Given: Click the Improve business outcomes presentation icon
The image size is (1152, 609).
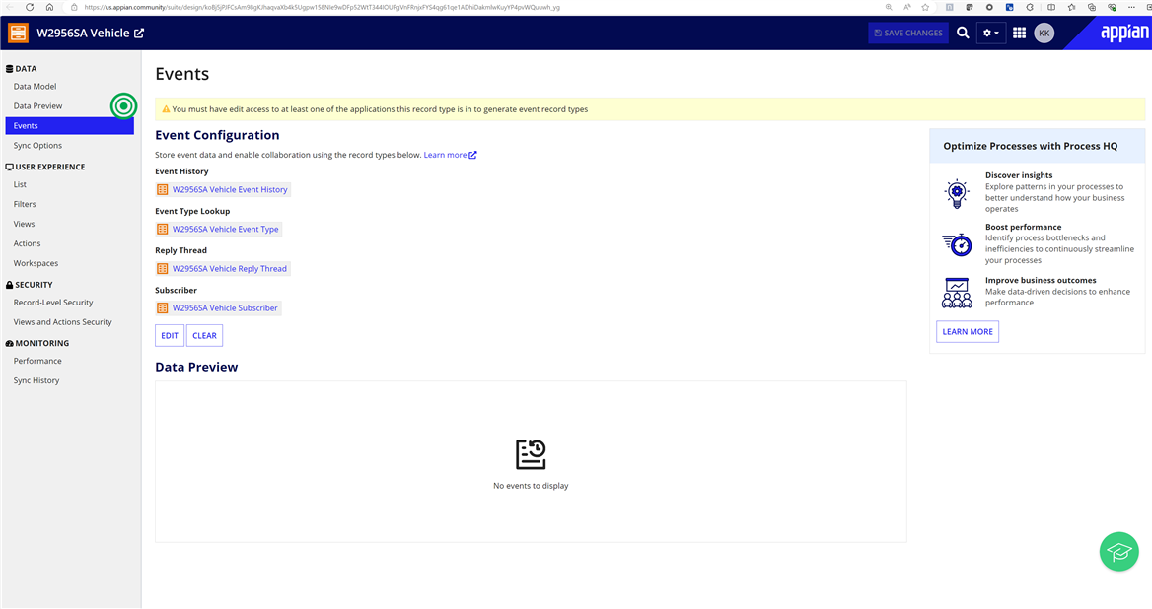Looking at the screenshot, I should [957, 293].
